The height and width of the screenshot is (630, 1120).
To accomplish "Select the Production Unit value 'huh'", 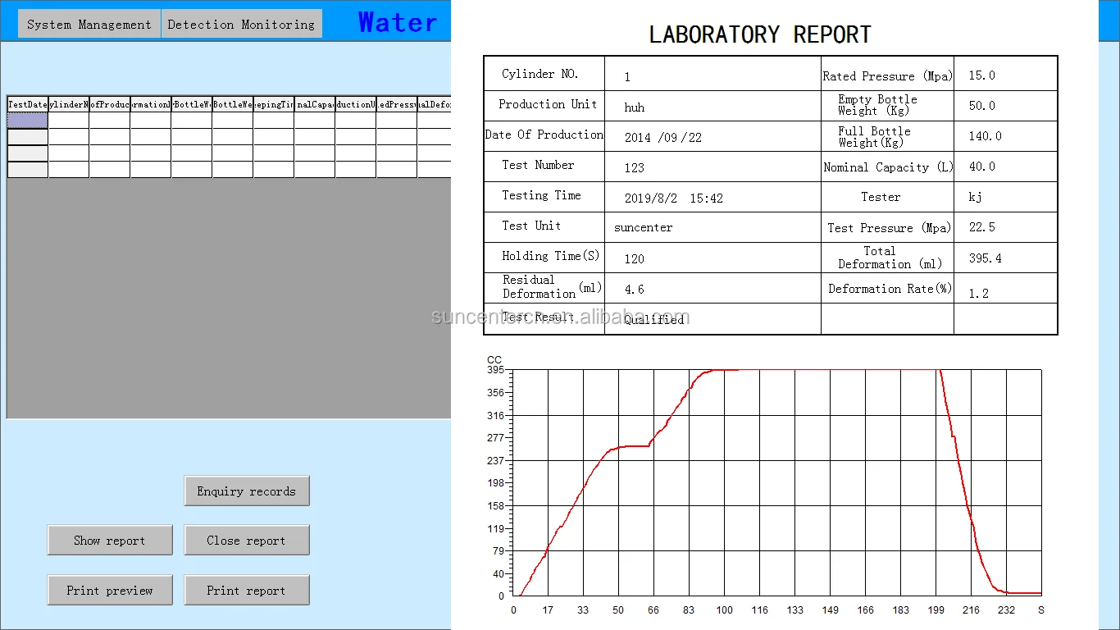I will coord(634,107).
